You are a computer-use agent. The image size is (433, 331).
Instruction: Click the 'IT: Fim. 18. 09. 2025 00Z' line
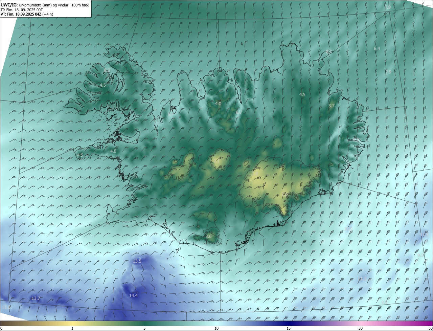(22, 10)
